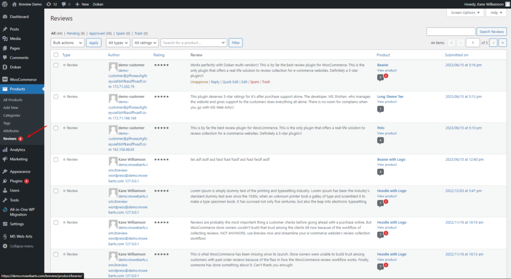Show the Trash (0) reviews tab

[x=141, y=33]
